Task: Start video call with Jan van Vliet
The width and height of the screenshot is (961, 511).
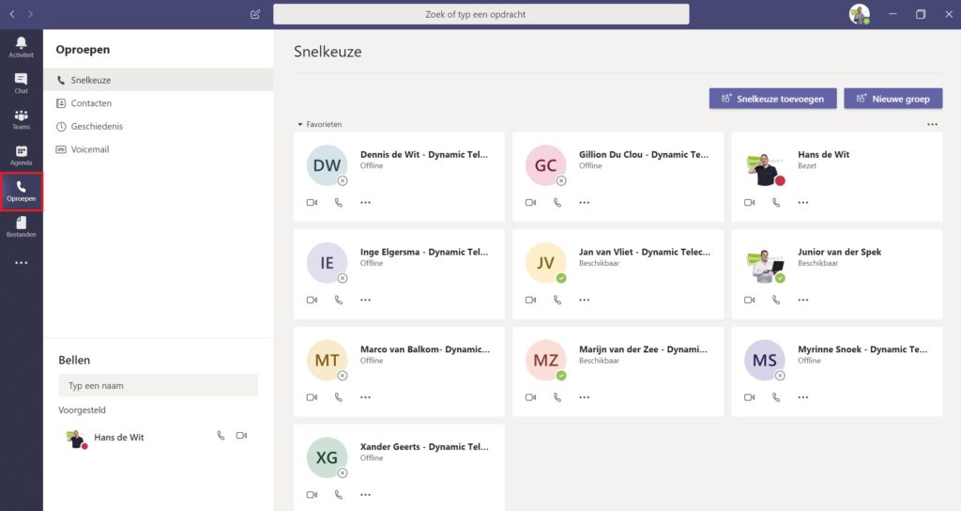Action: 531,300
